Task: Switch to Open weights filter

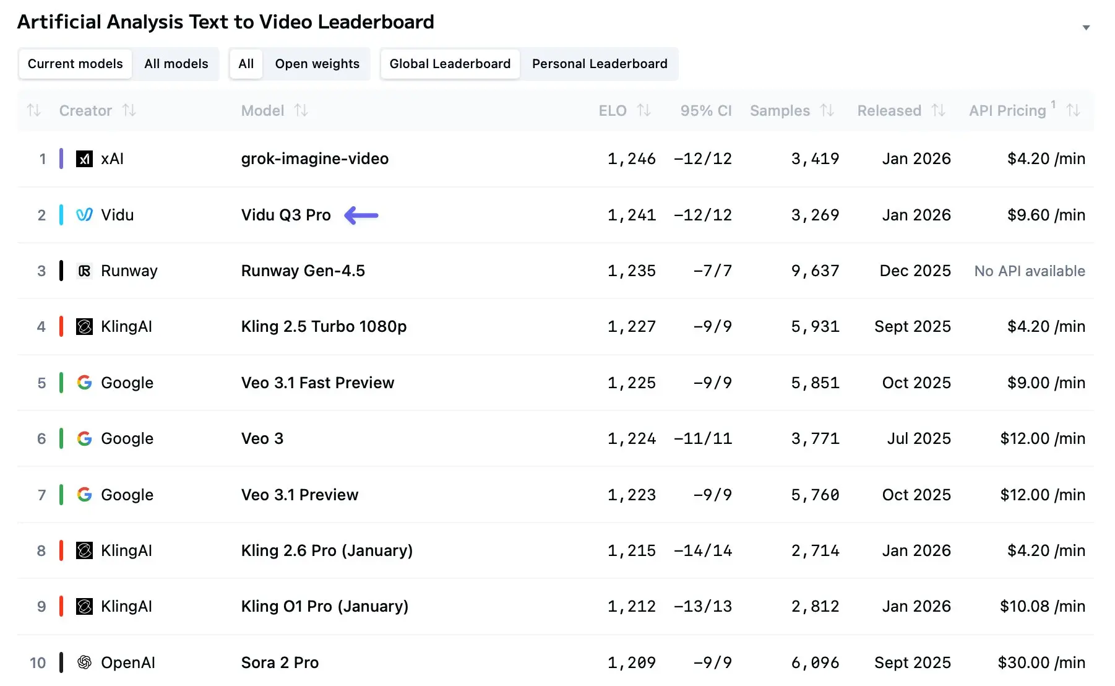Action: (318, 64)
